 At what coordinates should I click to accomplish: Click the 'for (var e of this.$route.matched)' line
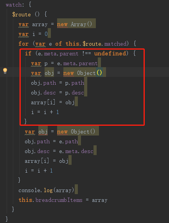77,44
